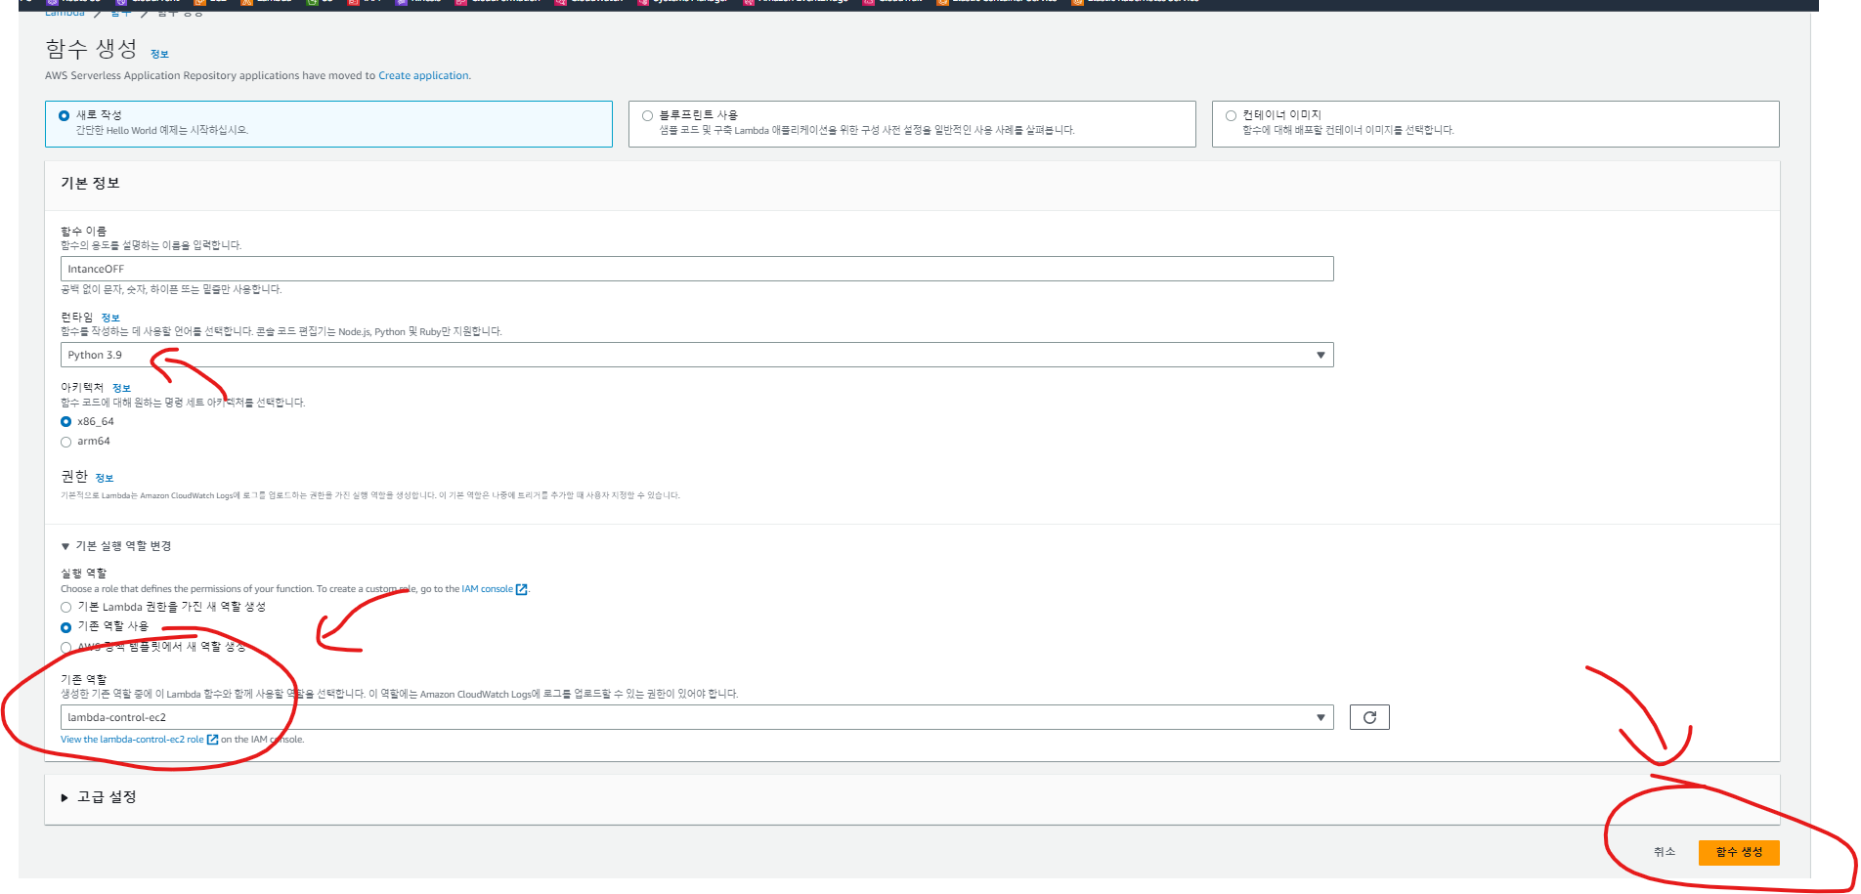This screenshot has width=1861, height=894.
Task: Expand the 고급 설정 section
Action: tap(99, 797)
